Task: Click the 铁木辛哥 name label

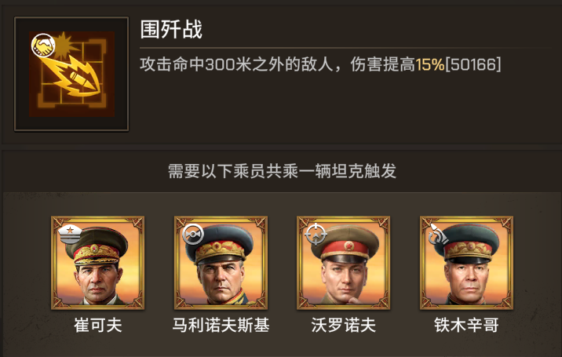Action: pyautogui.click(x=466, y=326)
